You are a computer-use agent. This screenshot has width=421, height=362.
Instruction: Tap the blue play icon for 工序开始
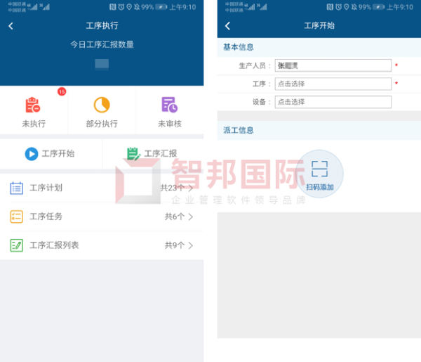pos(32,154)
